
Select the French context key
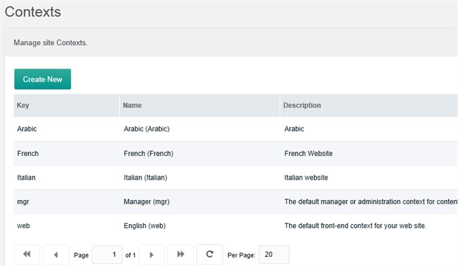pos(28,154)
